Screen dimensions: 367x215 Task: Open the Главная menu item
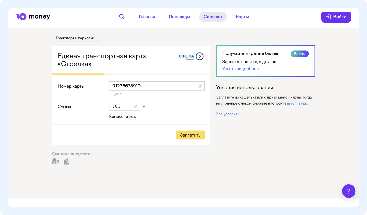[147, 17]
